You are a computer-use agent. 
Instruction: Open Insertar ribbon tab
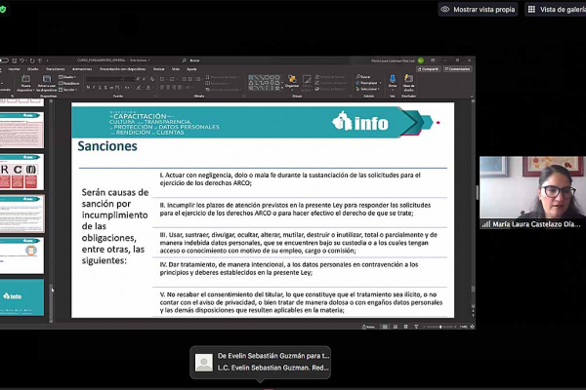[x=15, y=69]
